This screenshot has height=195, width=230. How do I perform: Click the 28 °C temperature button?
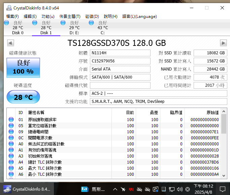[x=23, y=97]
